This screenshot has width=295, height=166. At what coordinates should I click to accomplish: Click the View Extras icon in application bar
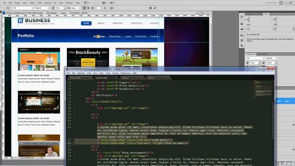point(87,3)
